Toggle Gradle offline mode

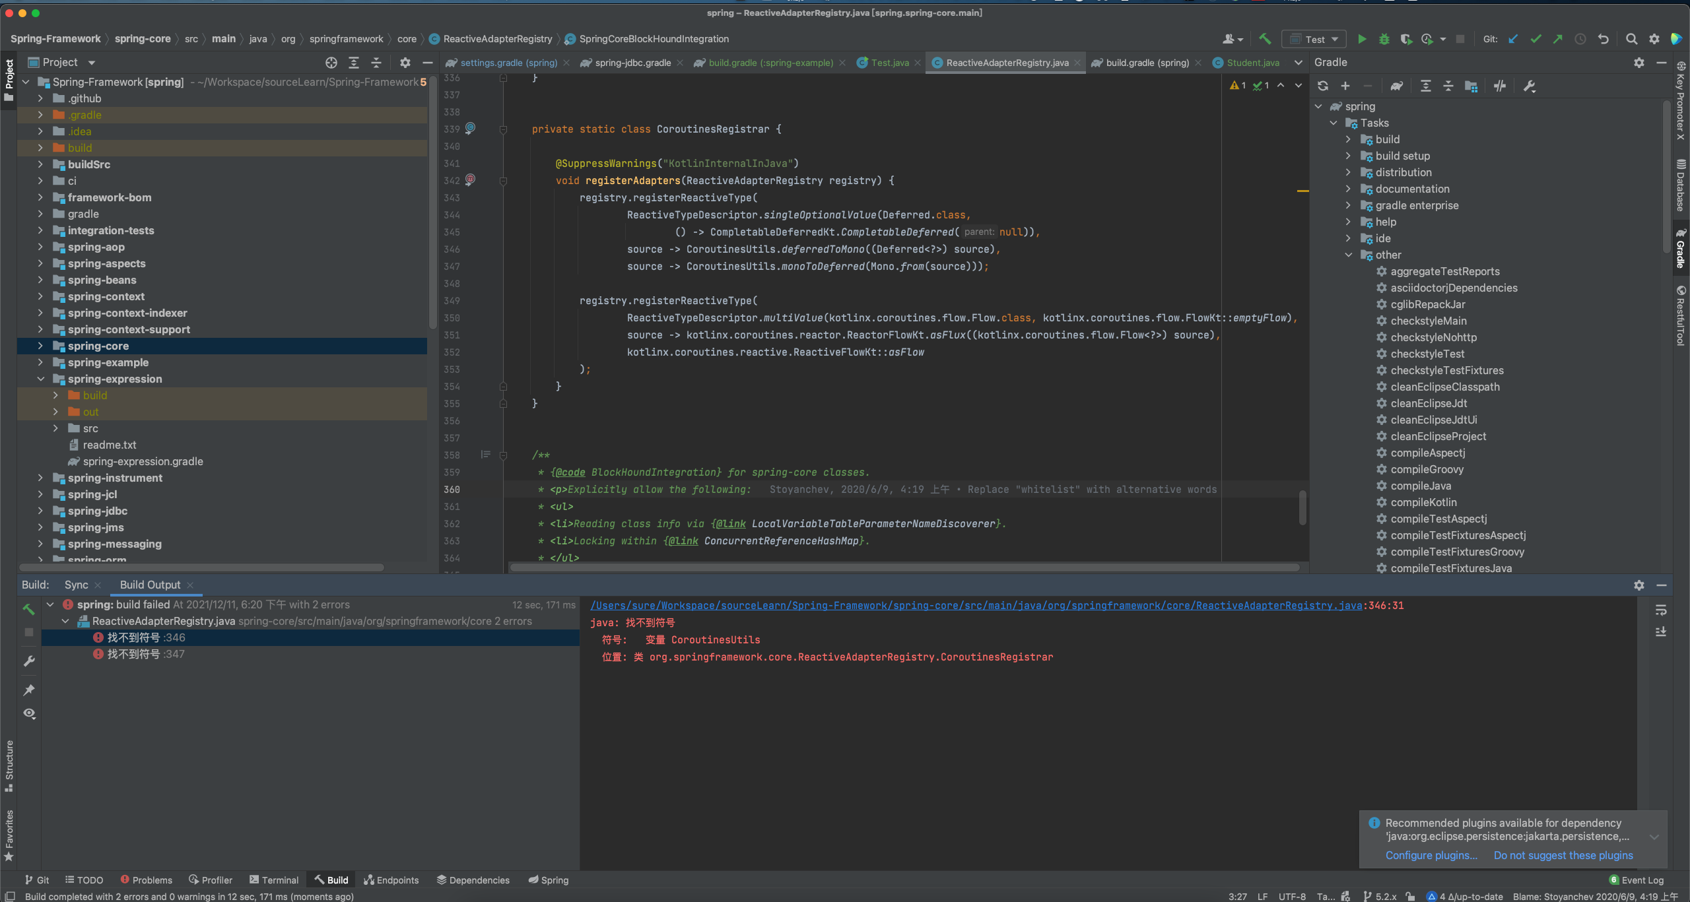[1500, 86]
